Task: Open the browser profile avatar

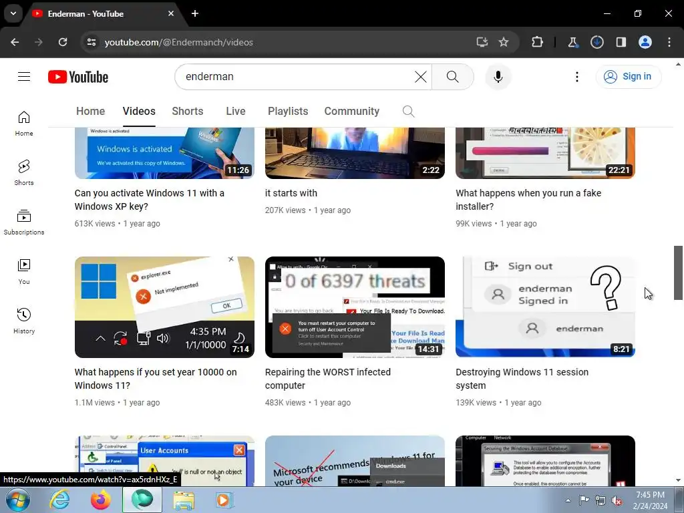Action: click(x=645, y=42)
